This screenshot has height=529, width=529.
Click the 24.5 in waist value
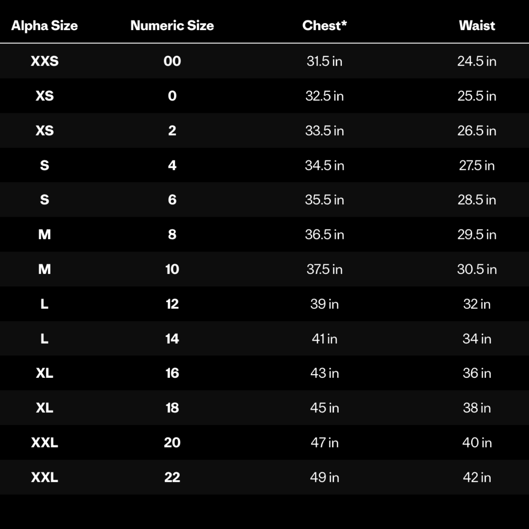(x=477, y=61)
